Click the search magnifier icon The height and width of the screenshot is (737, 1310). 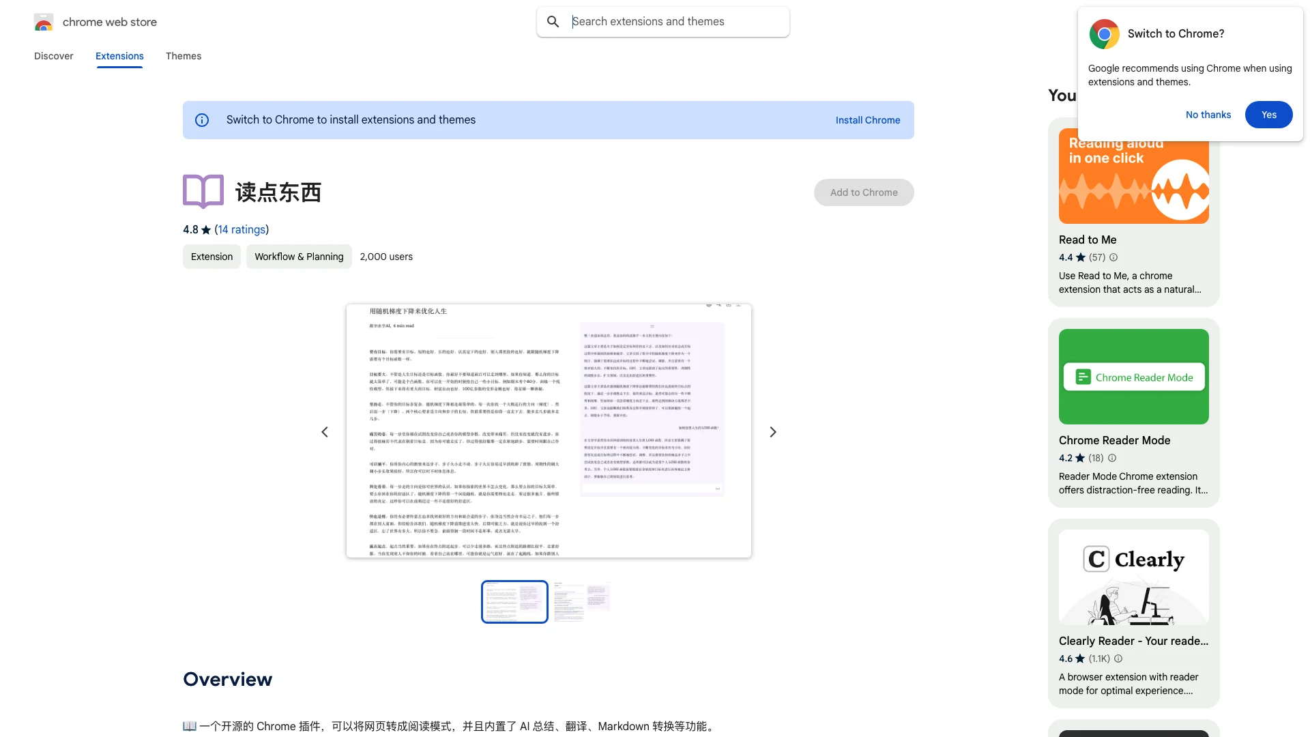553,22
